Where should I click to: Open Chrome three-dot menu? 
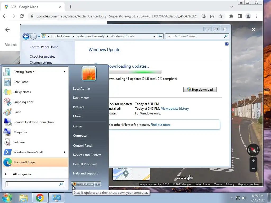pos(257,16)
